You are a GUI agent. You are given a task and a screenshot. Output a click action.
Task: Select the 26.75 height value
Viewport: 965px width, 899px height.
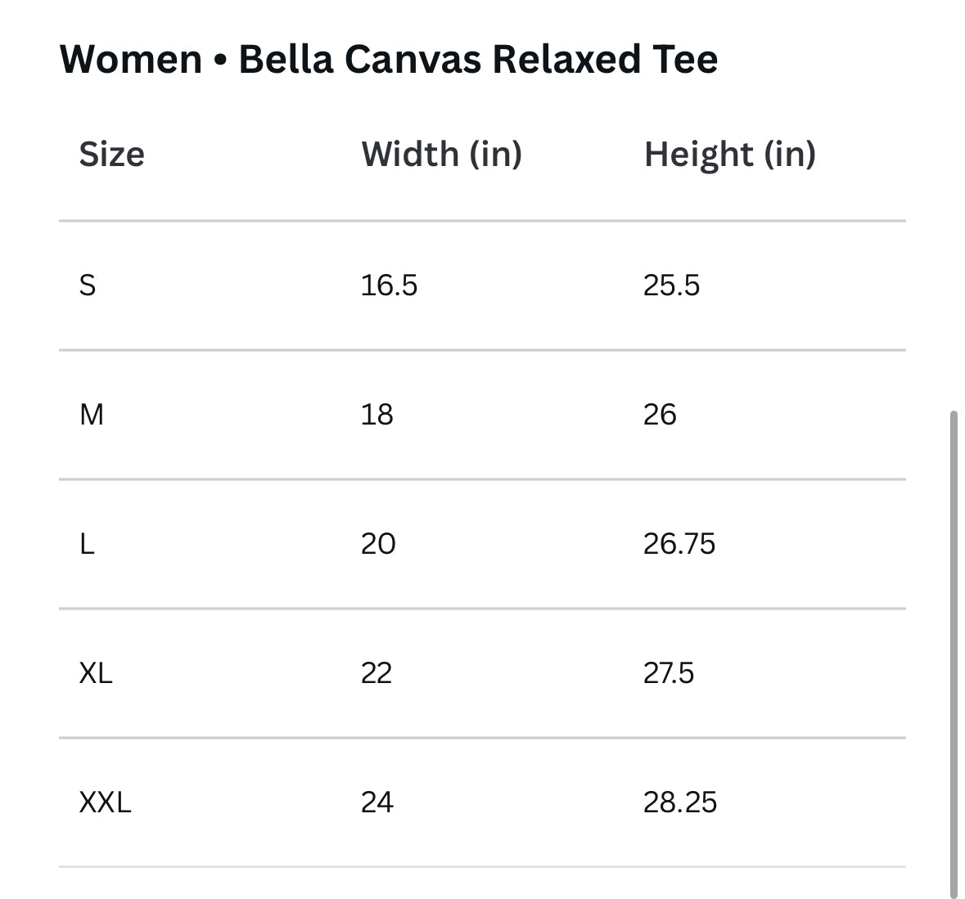(x=679, y=544)
